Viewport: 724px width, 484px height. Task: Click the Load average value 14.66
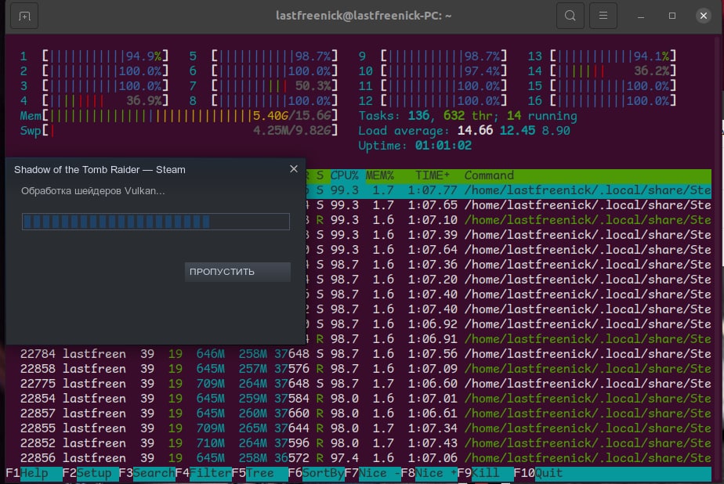tap(475, 131)
